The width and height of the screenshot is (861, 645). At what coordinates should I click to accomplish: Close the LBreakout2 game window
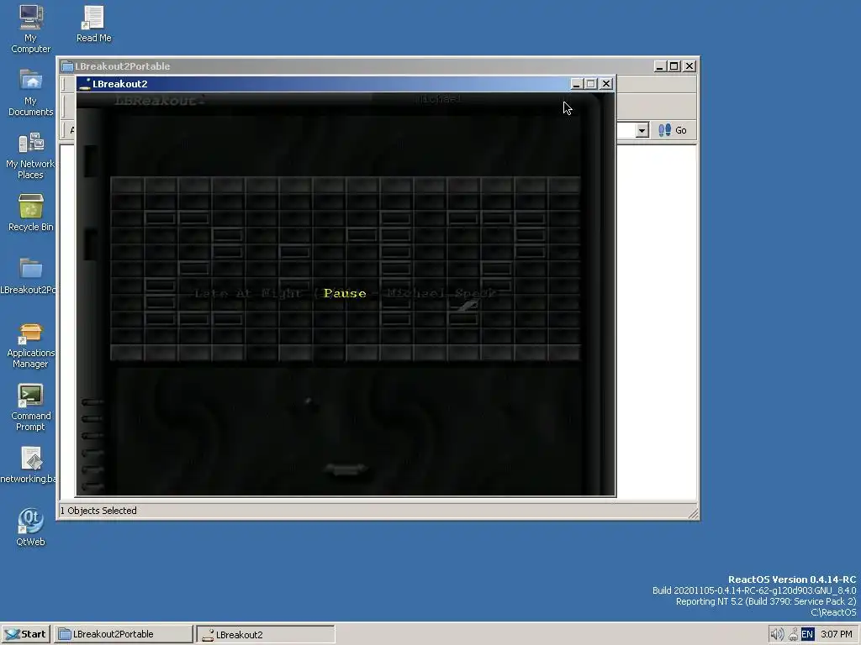[x=605, y=84]
